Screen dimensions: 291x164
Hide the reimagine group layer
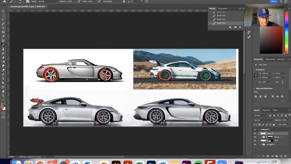[x=255, y=144]
